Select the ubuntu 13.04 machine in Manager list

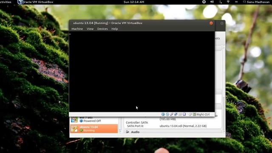tap(94, 128)
